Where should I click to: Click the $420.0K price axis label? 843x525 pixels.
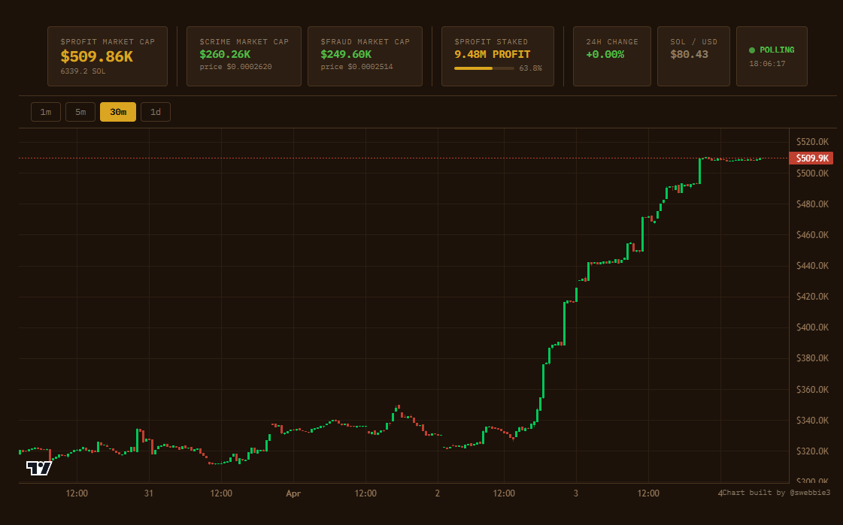click(812, 297)
